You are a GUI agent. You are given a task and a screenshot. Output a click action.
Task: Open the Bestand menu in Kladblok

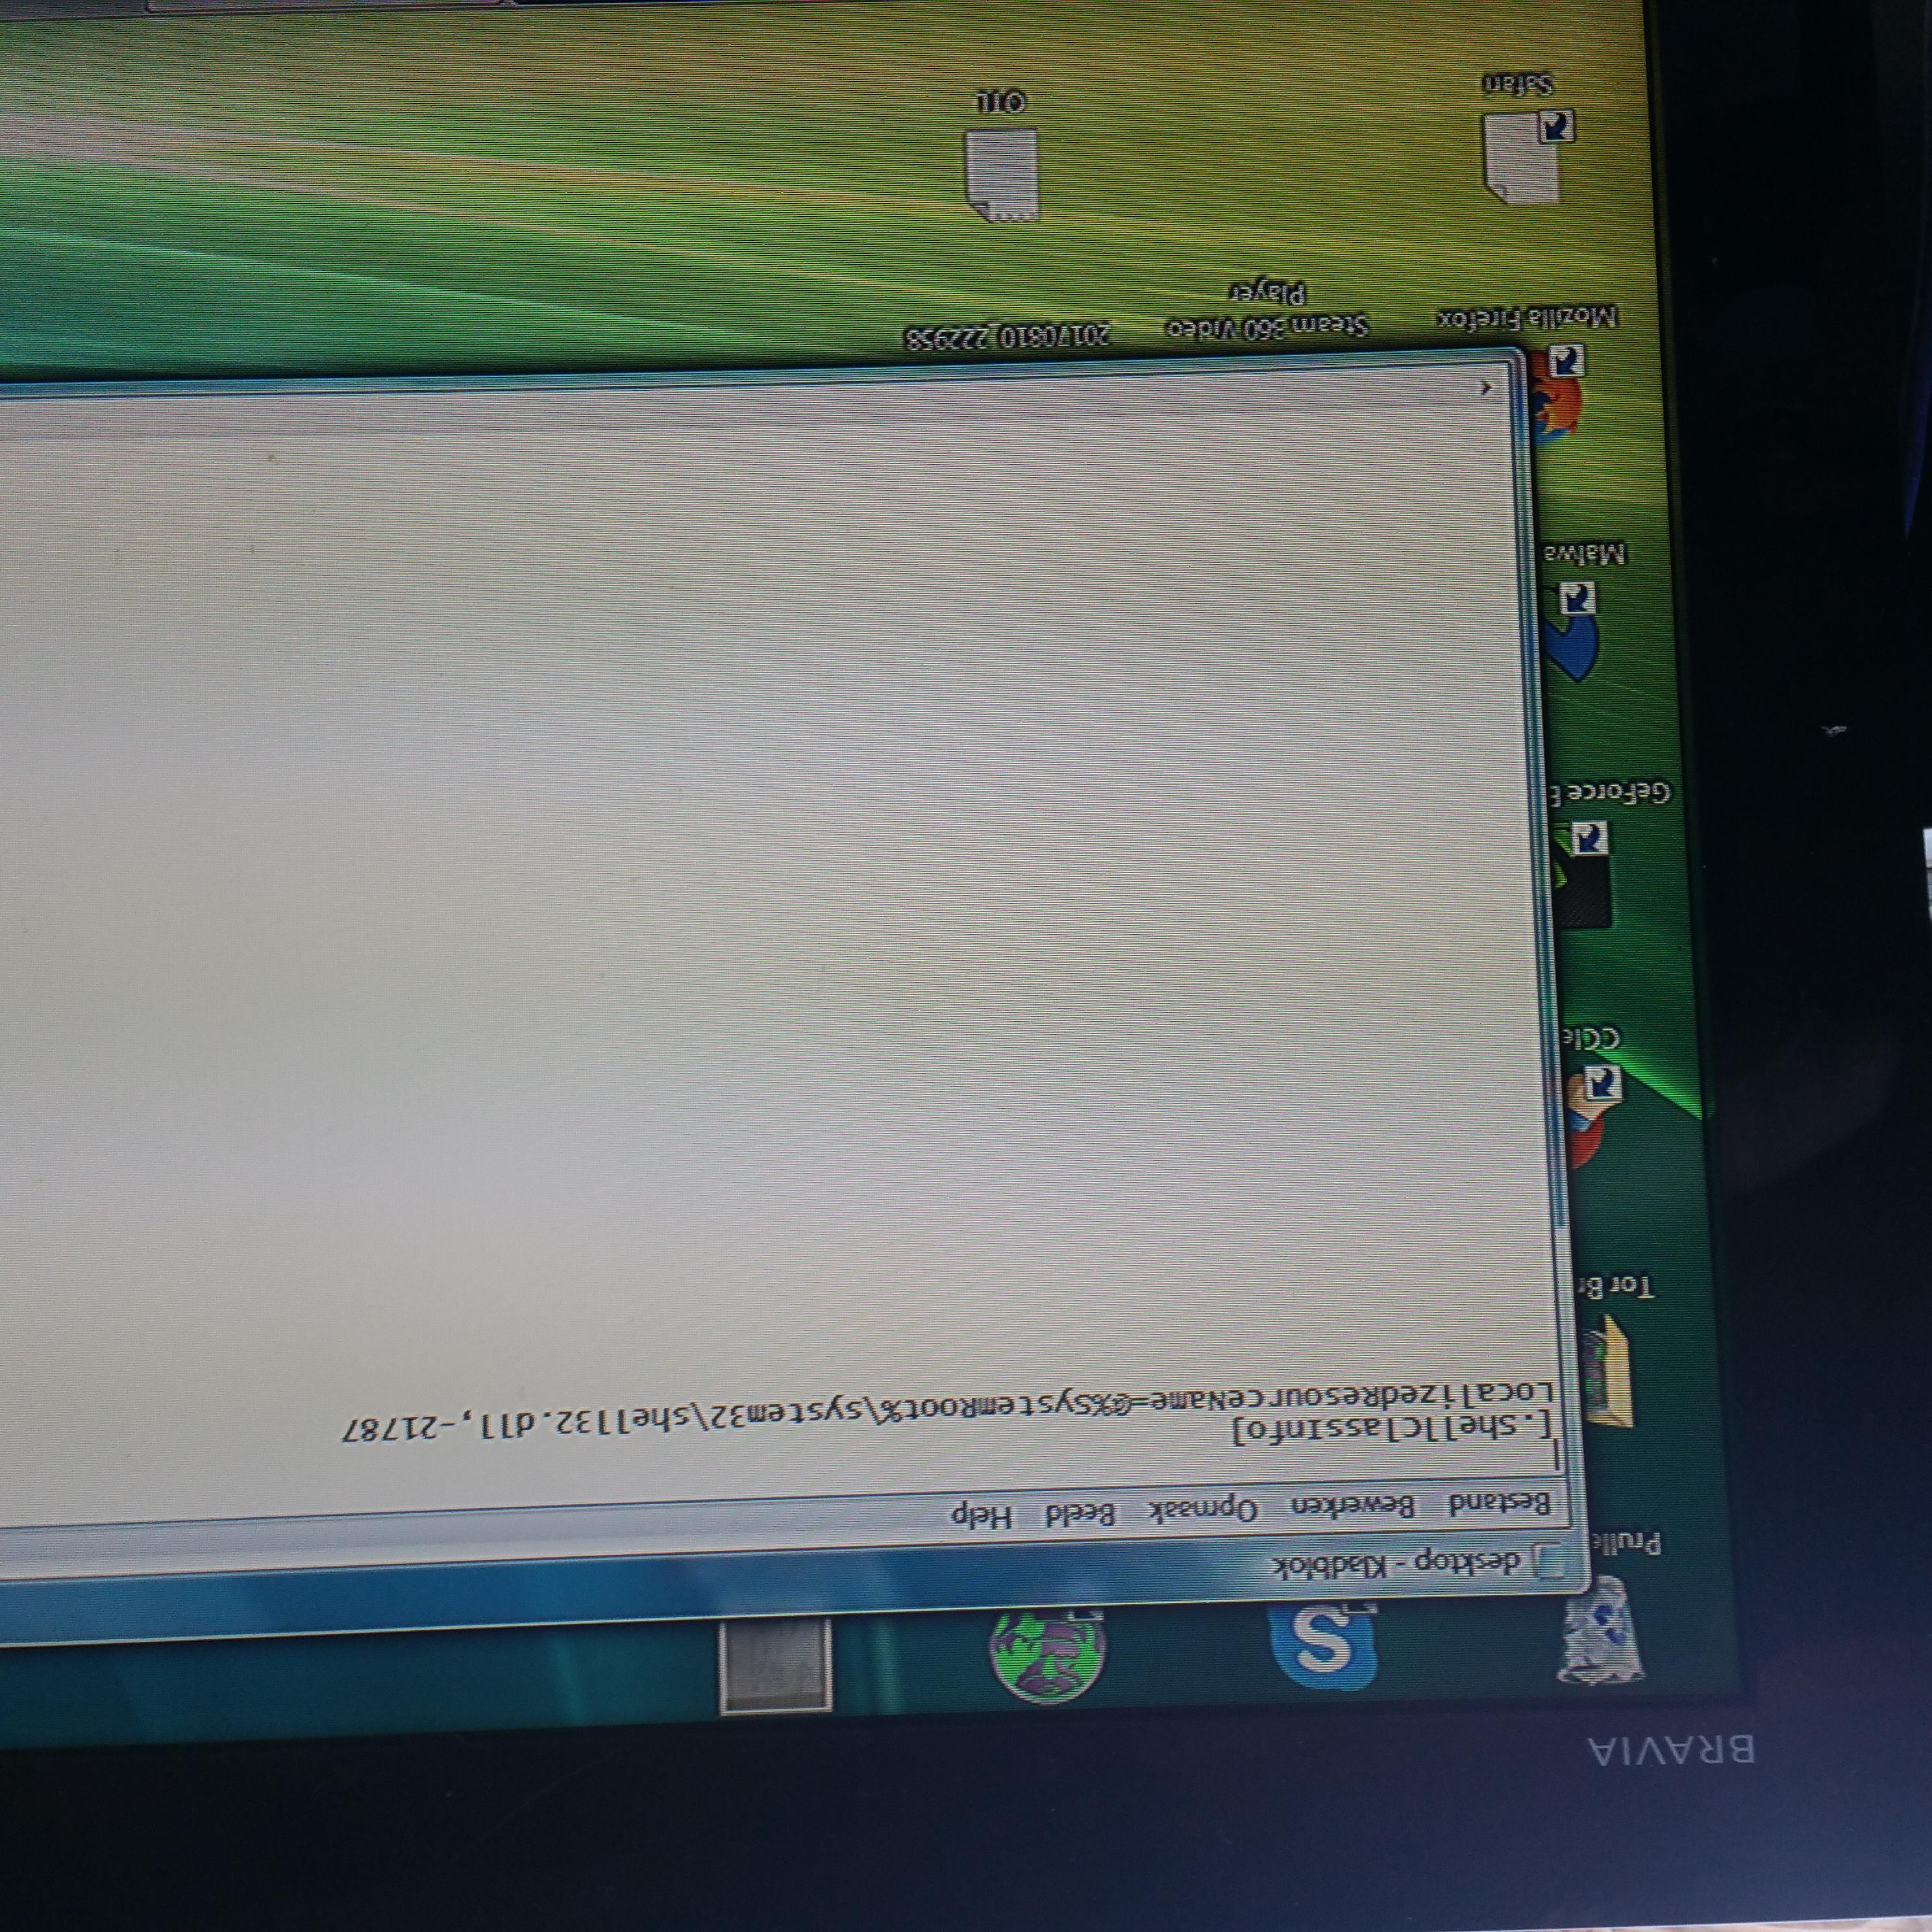[1500, 1503]
